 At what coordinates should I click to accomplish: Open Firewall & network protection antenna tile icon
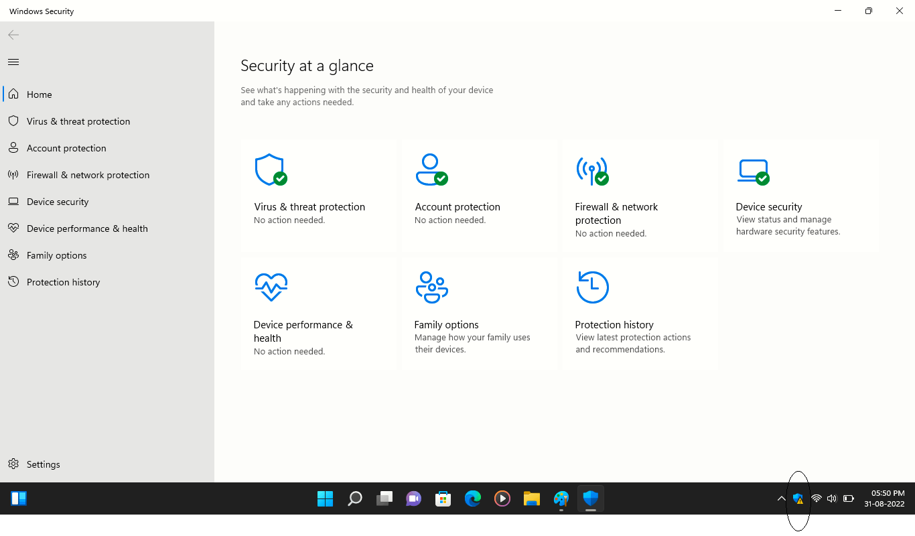[592, 171]
